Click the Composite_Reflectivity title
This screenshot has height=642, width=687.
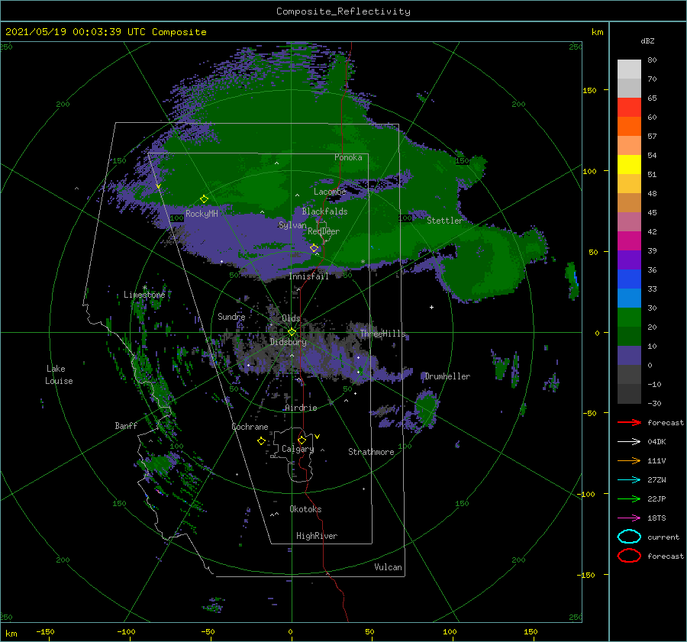(343, 11)
